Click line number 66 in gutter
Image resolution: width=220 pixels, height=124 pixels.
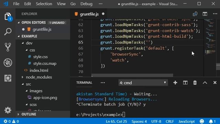(x=81, y=48)
